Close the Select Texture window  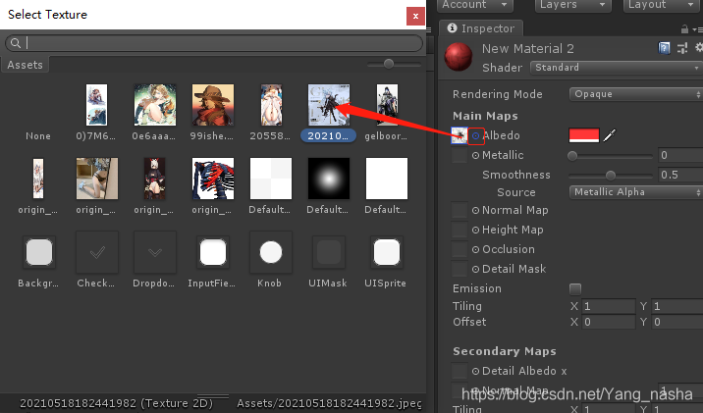pos(415,16)
